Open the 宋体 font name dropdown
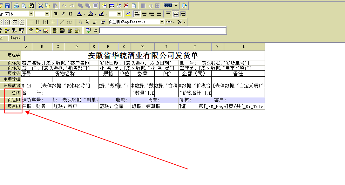 point(31,14)
